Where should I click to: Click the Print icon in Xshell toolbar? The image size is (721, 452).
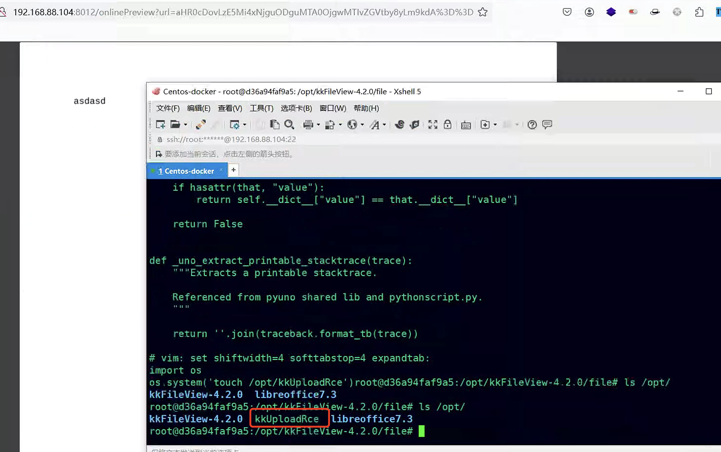tap(308, 124)
